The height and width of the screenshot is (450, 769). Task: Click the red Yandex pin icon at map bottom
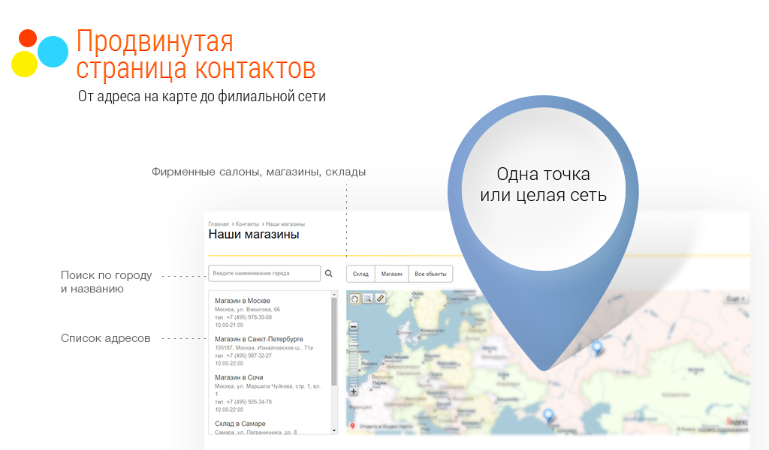(352, 426)
